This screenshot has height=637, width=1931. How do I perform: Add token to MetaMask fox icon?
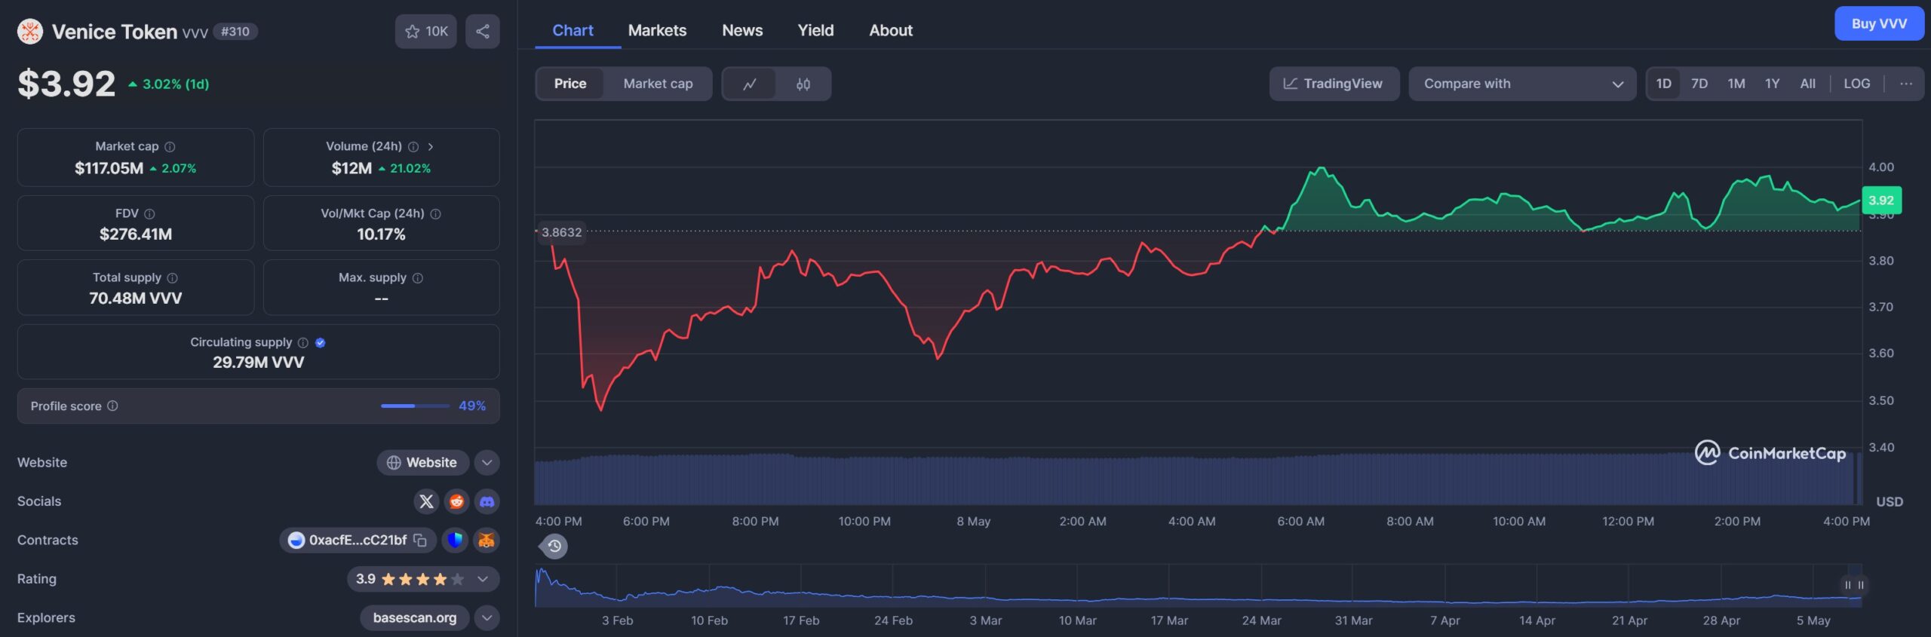487,540
